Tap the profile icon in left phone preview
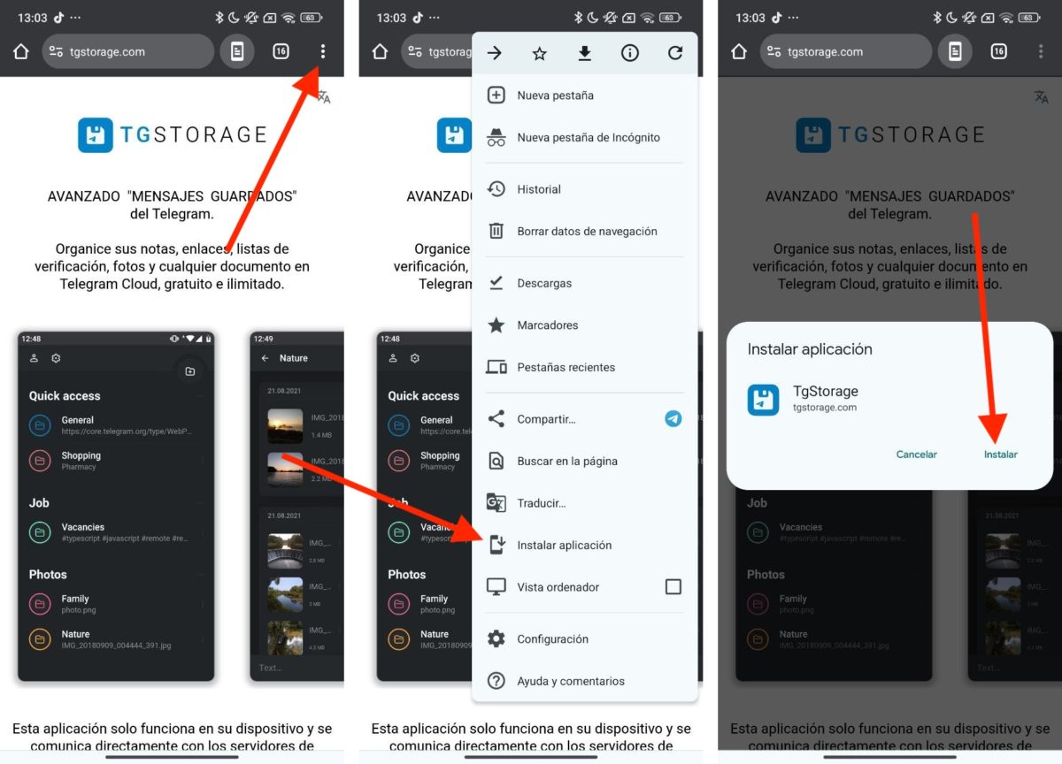The image size is (1062, 764). [x=35, y=359]
